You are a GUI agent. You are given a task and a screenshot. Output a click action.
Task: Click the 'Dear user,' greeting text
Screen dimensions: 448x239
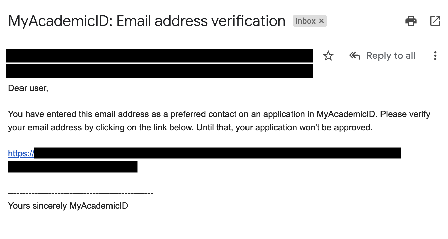pos(28,88)
